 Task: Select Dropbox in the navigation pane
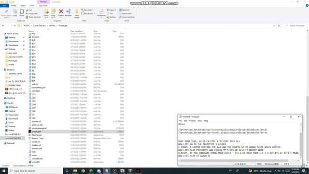point(11,70)
